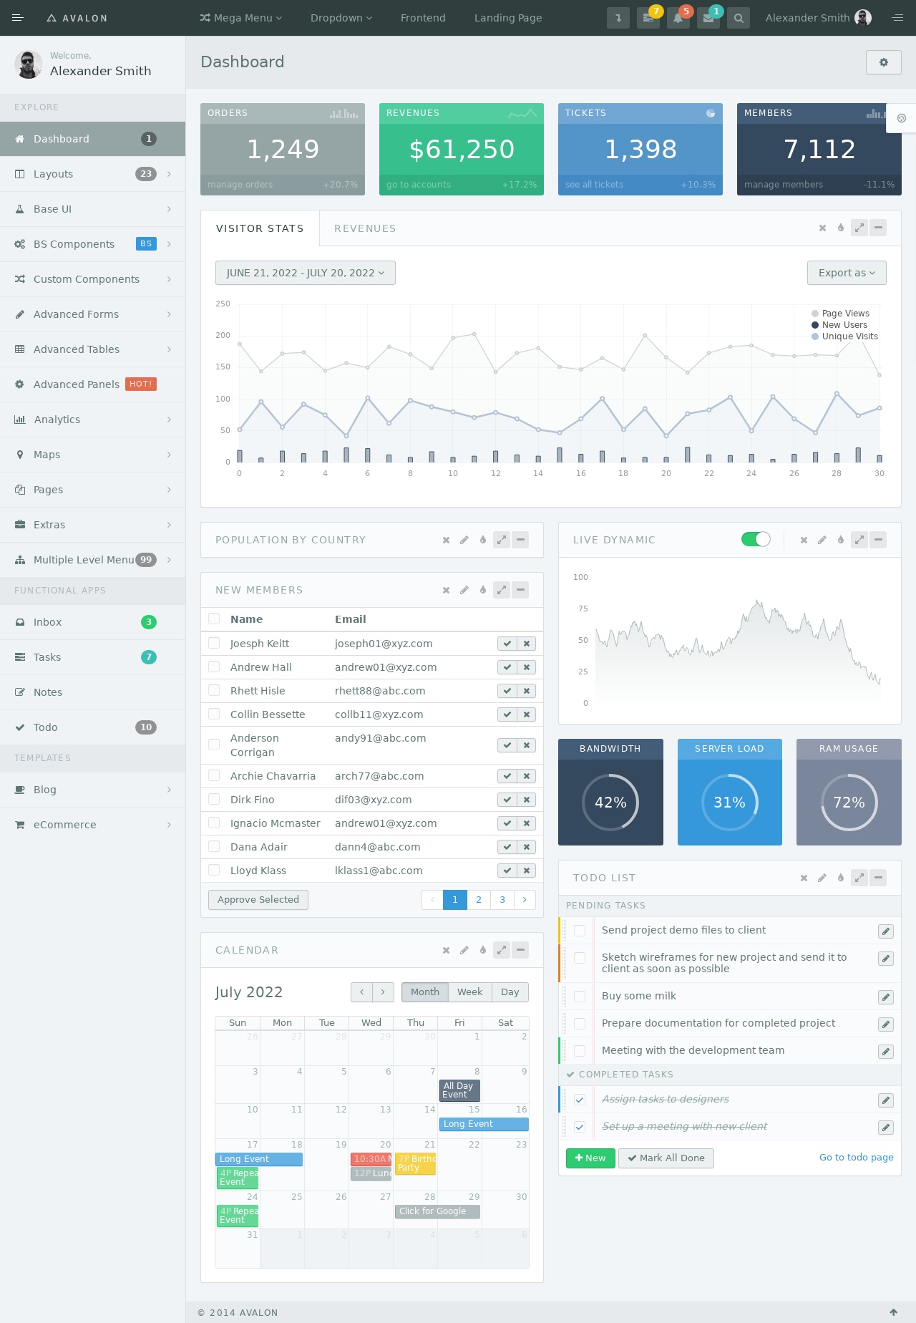
Task: Click the notifications bell icon in top bar
Action: (x=678, y=19)
